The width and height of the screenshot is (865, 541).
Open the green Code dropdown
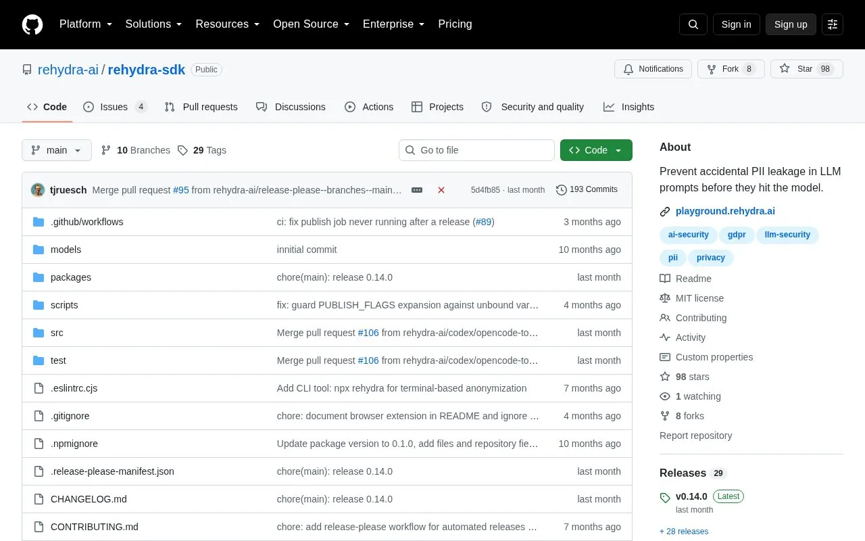tap(596, 150)
